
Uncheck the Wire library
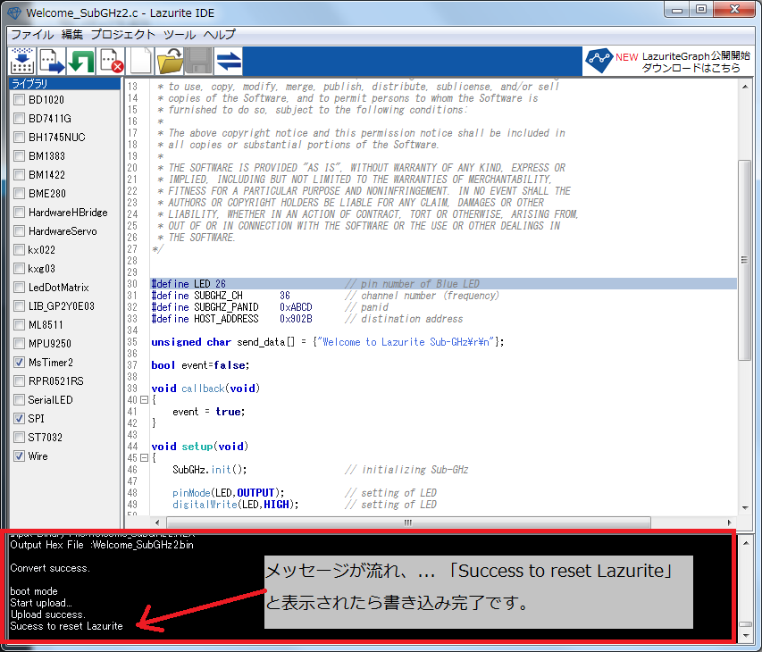19,456
